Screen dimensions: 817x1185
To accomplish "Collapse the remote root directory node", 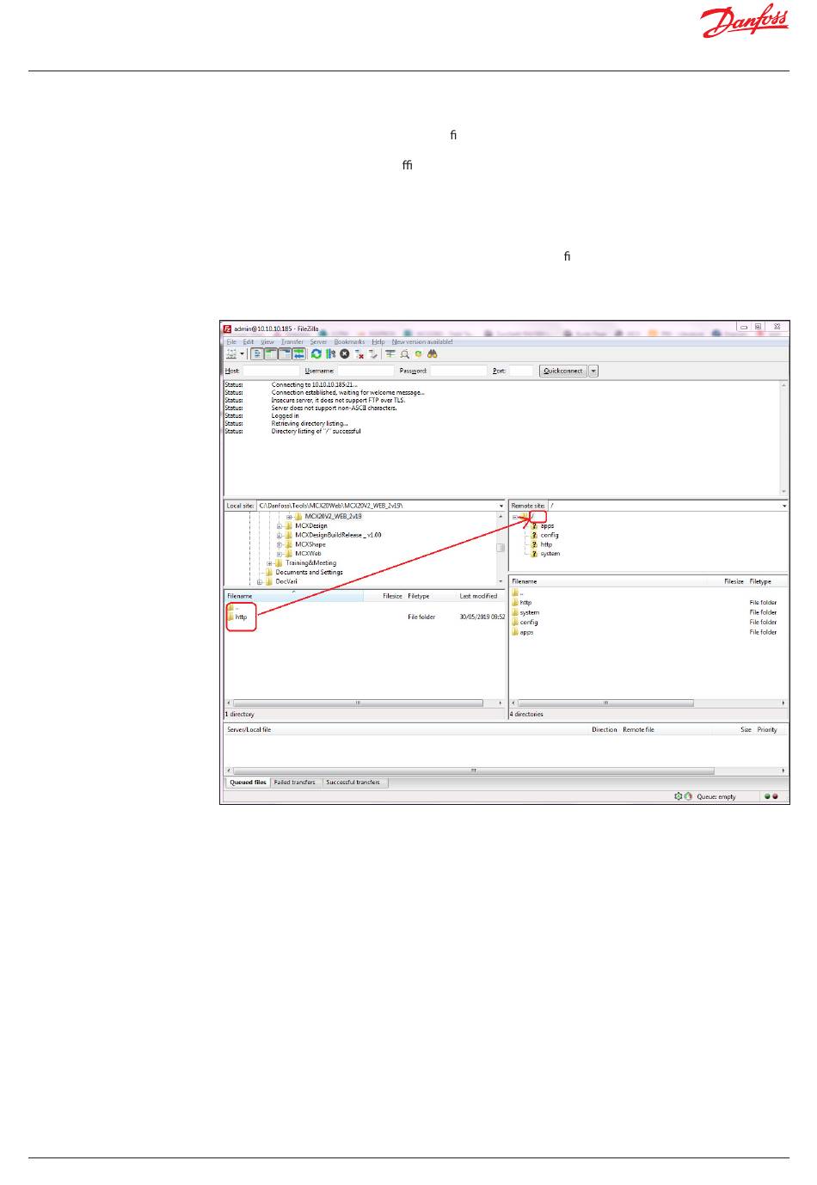I will 515,516.
